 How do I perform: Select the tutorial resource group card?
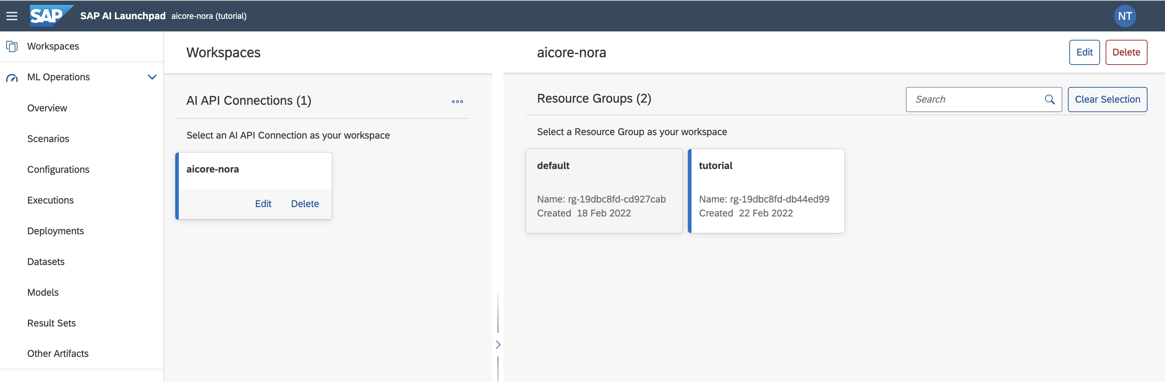click(766, 191)
